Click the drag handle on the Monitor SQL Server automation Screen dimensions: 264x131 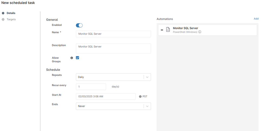click(x=162, y=30)
